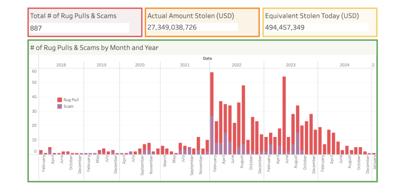Click the 'February' month label under 2018

(x=43, y=163)
